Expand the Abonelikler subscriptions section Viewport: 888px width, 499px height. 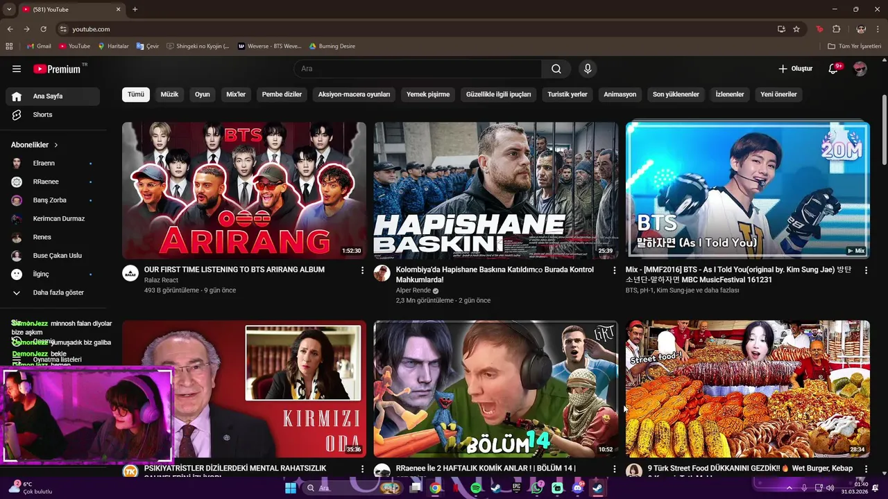tap(35, 145)
